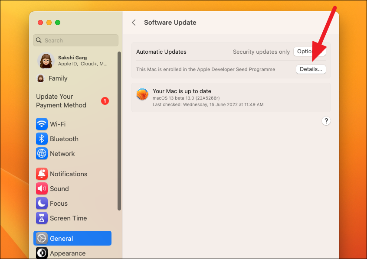The width and height of the screenshot is (367, 259).
Task: Click the Appearance icon in sidebar
Action: coord(42,253)
